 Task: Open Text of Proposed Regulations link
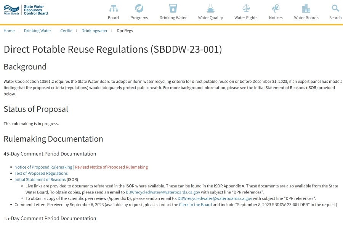click(41, 173)
